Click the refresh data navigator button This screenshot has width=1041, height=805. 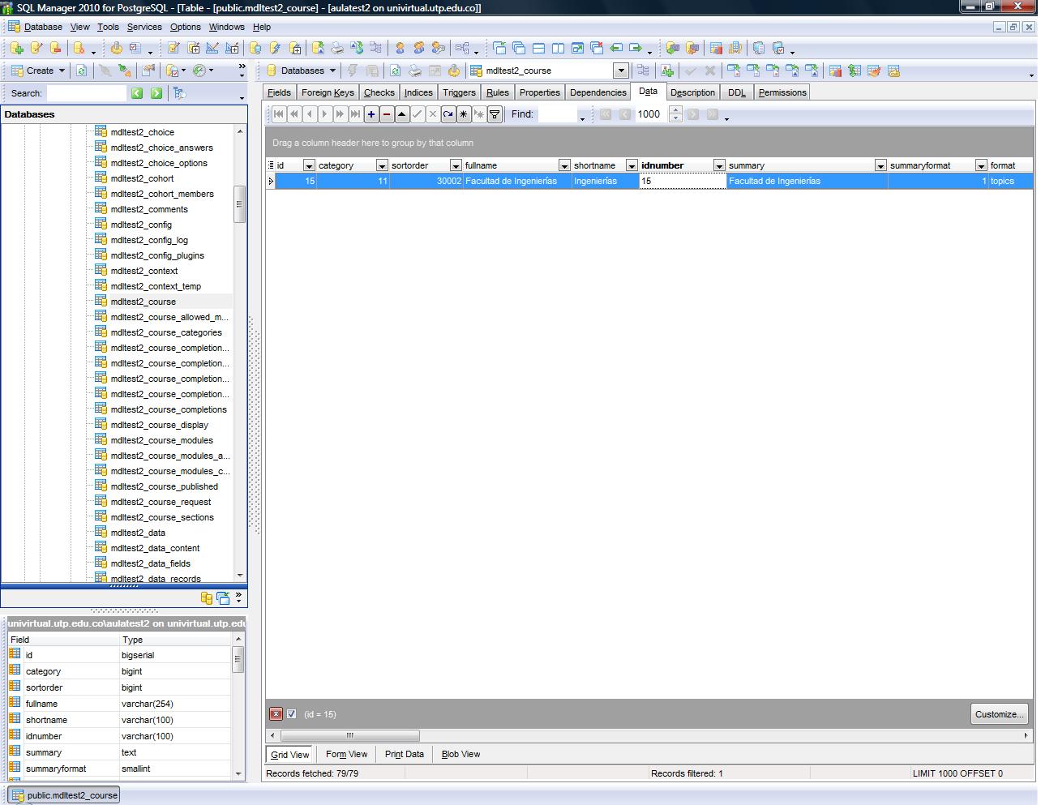click(x=448, y=114)
